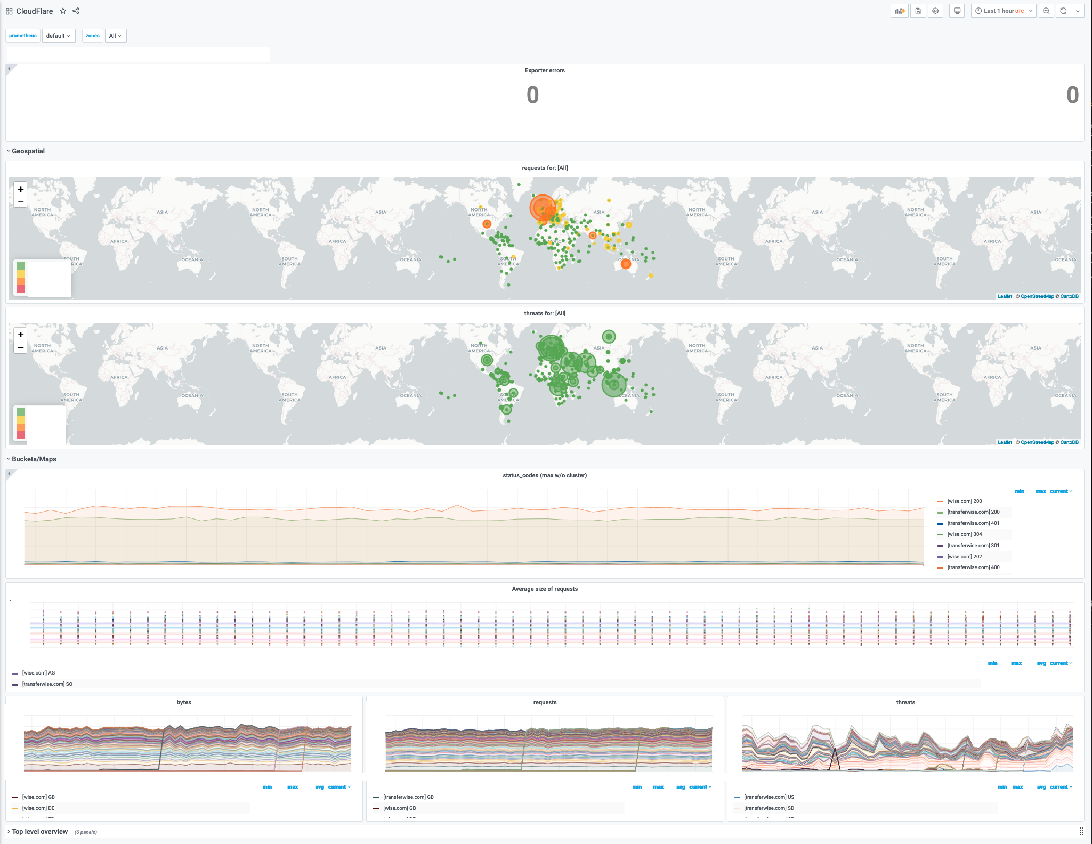
Task: Save the dashboard with the disk icon
Action: pos(918,11)
